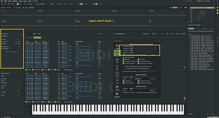Screen dimensions: 219x118
Task: Open the In device D dropdown
Action: pyautogui.click(x=143, y=53)
